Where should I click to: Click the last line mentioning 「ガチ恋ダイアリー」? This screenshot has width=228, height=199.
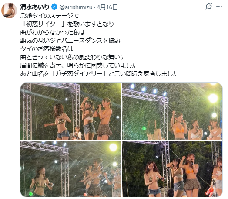[x=100, y=74]
